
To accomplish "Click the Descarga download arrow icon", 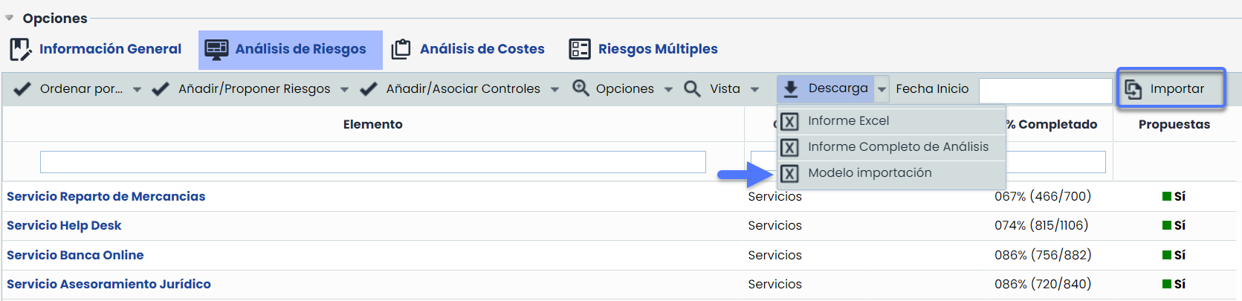I will [x=791, y=89].
